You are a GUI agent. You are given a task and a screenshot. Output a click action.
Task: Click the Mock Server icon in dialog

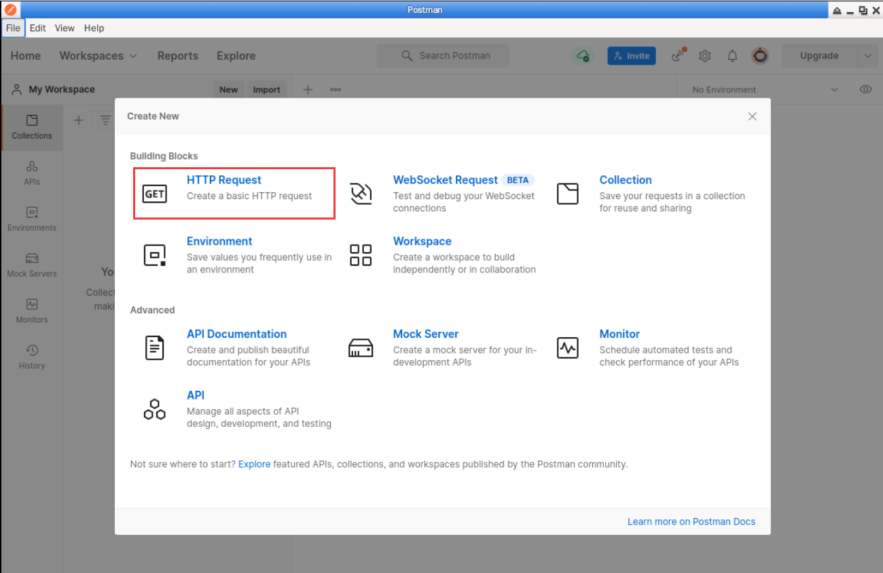[361, 348]
